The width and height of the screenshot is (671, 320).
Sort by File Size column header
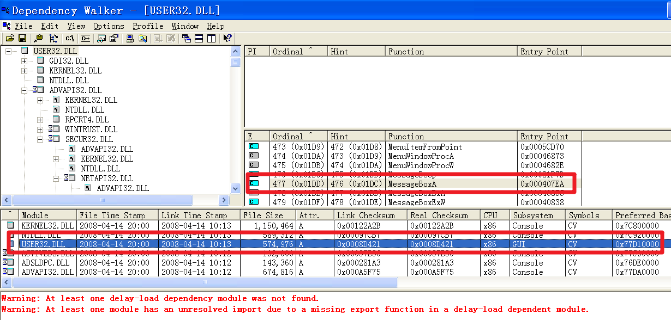tap(268, 215)
